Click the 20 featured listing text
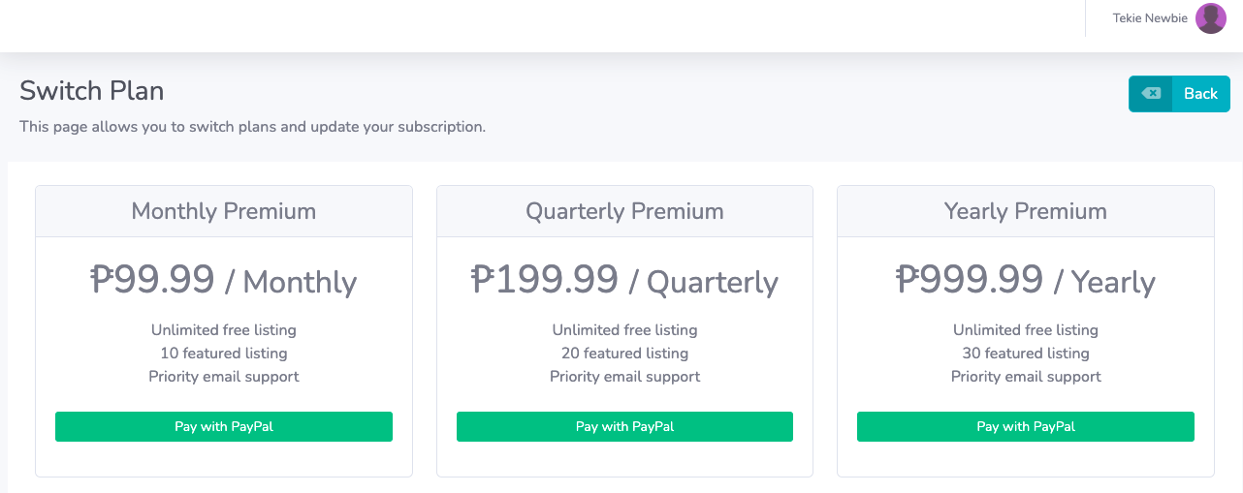The height and width of the screenshot is (493, 1243). pos(624,354)
